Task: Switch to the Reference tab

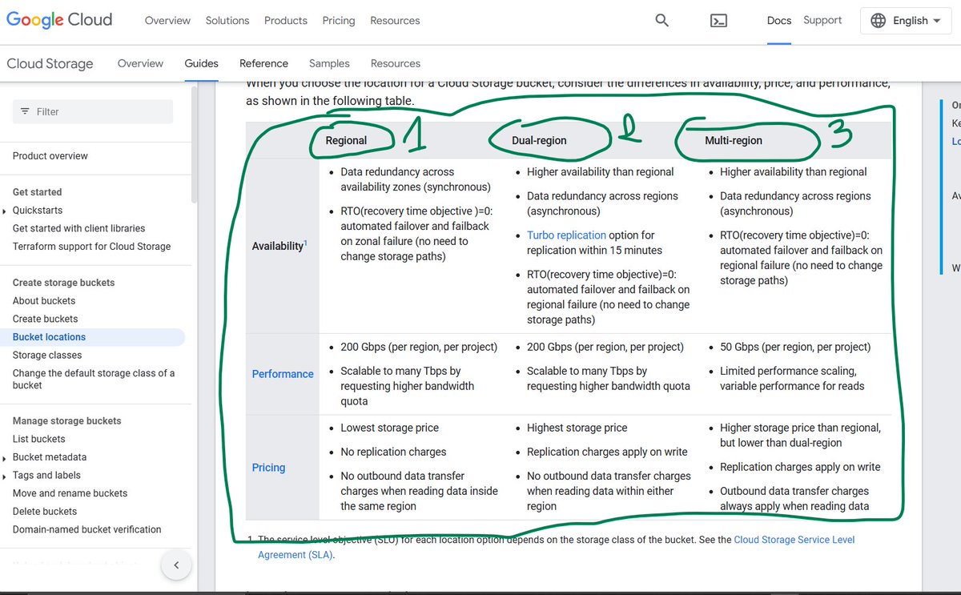Action: coord(263,63)
